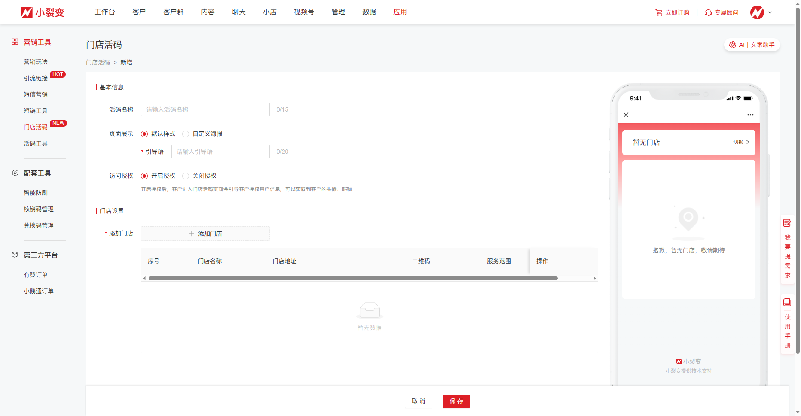This screenshot has height=416, width=801.
Task: Click the shopping cart 立即订购 icon
Action: click(x=659, y=13)
